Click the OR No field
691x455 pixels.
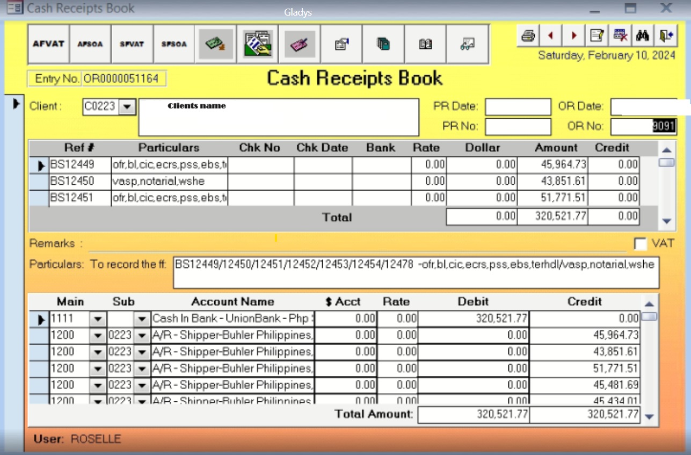coord(644,127)
